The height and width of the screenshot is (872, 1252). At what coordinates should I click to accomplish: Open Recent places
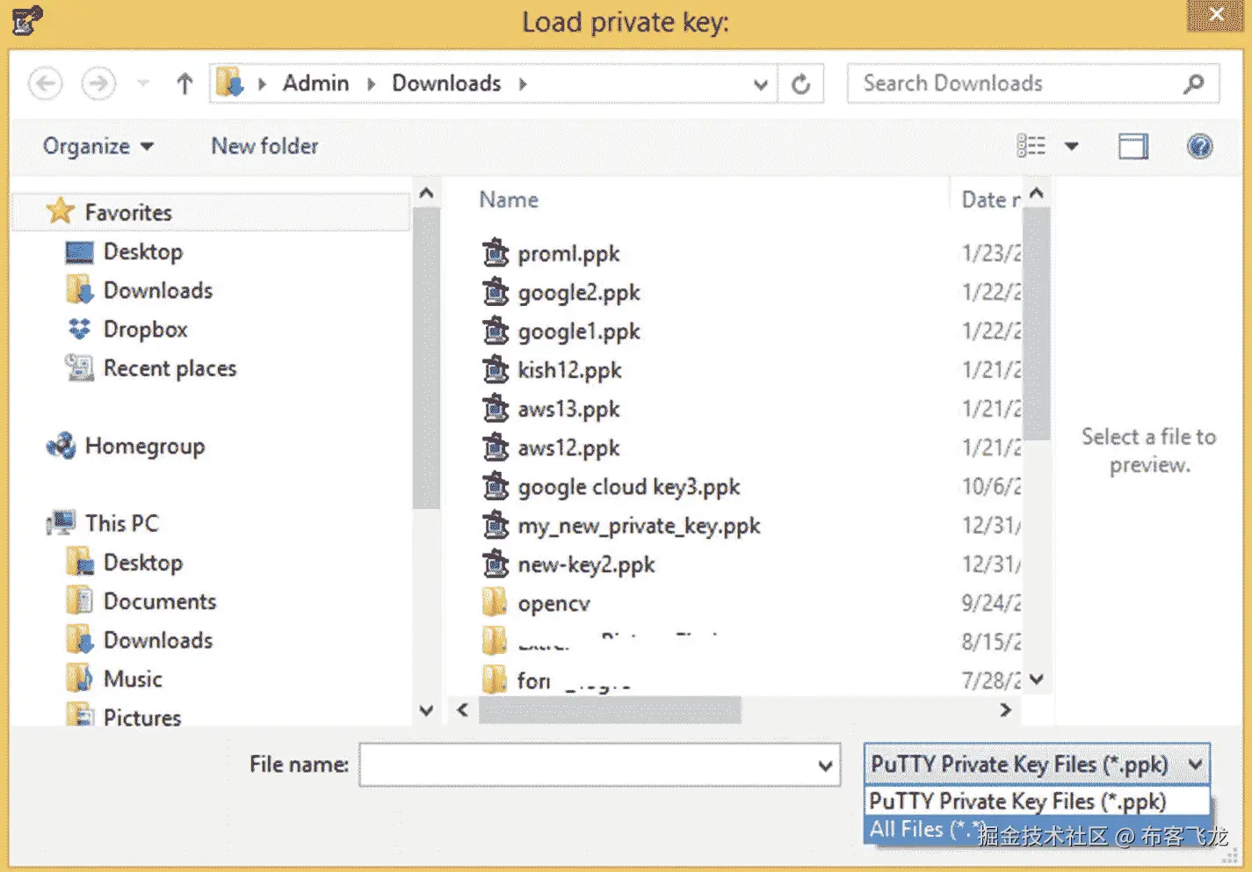[170, 367]
